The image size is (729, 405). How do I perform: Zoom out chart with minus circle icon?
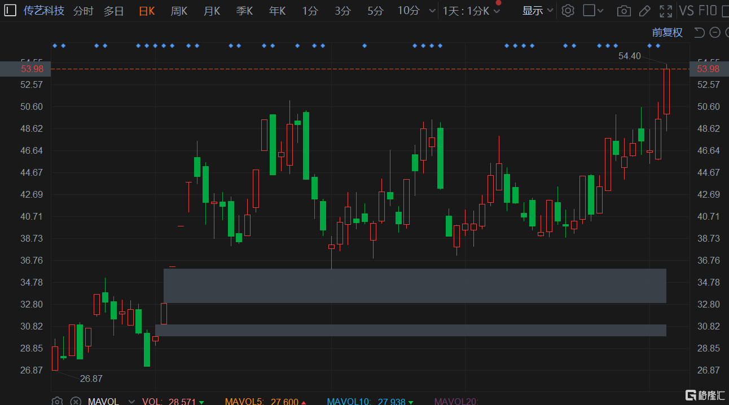[x=714, y=33]
